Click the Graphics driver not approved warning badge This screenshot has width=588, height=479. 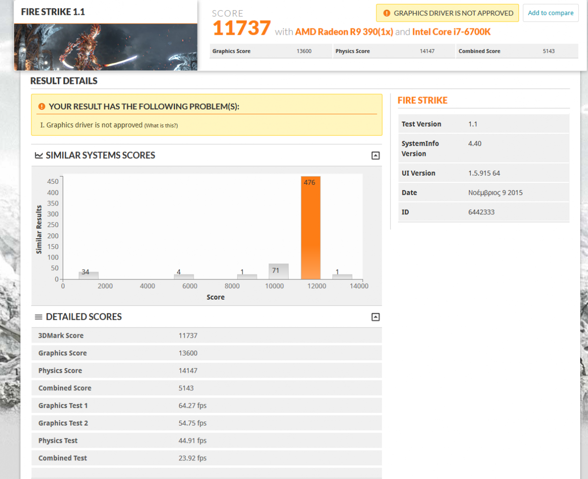click(447, 13)
